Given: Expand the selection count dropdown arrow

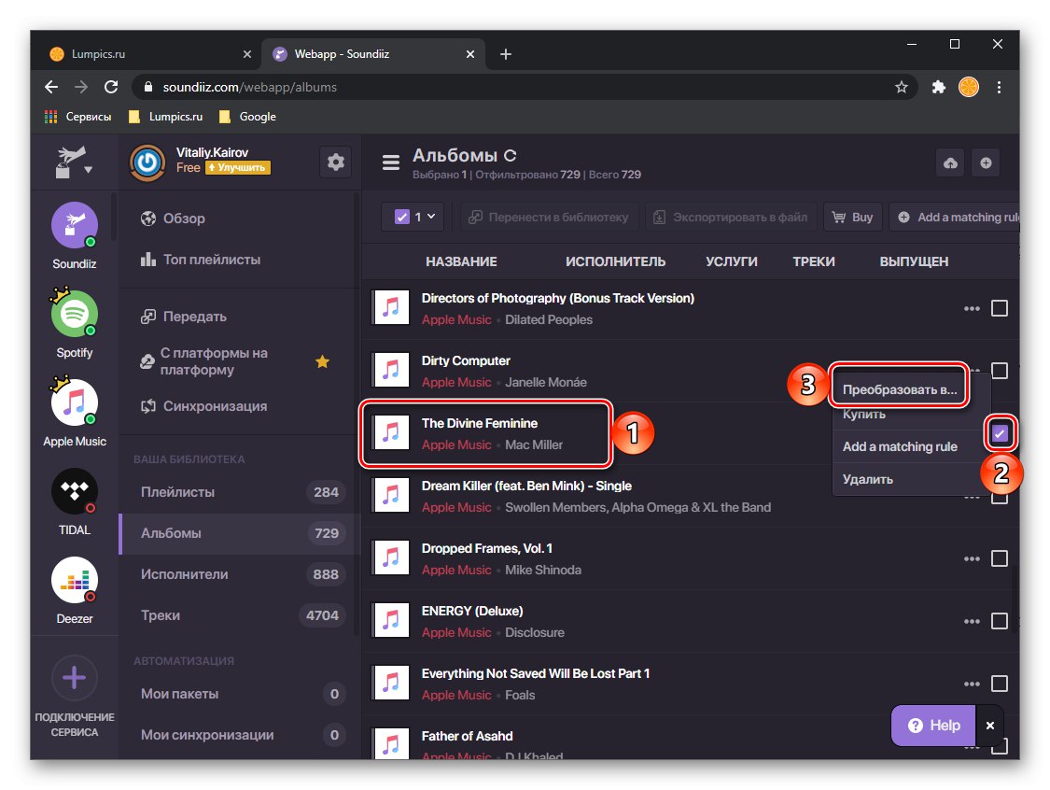Looking at the screenshot, I should click(x=430, y=217).
